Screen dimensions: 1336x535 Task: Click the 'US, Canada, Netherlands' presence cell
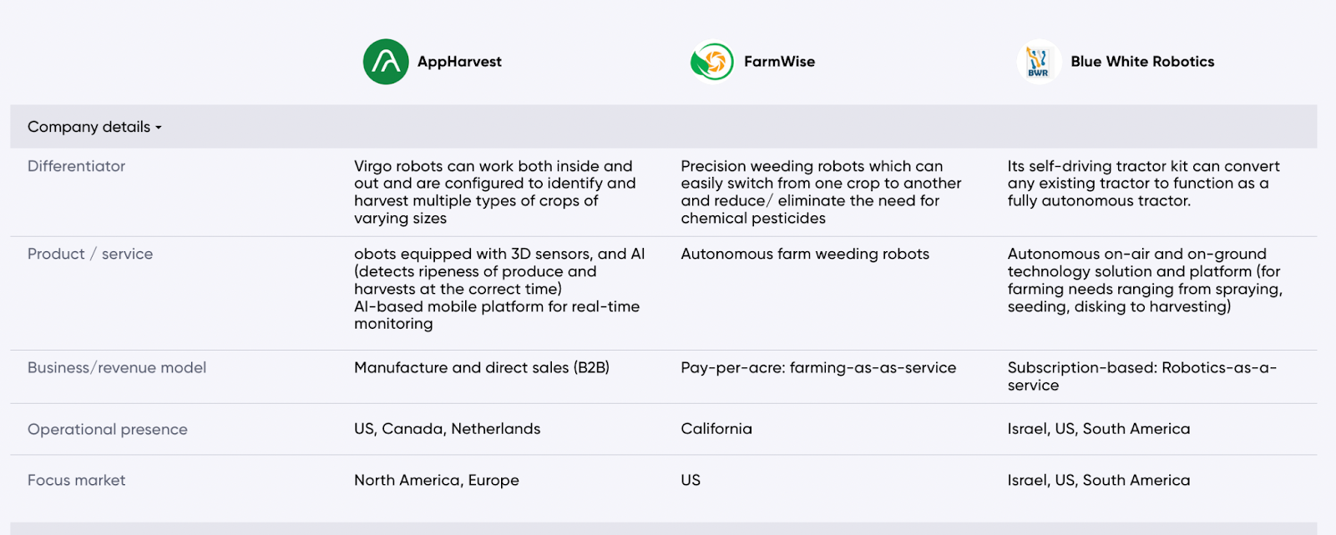click(447, 429)
